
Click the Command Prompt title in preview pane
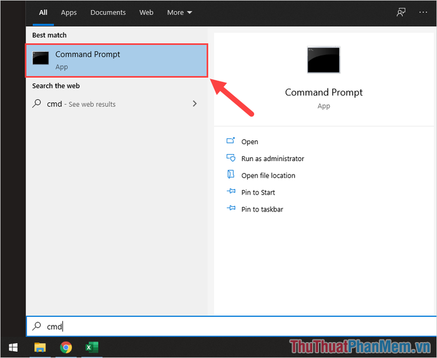click(x=323, y=92)
